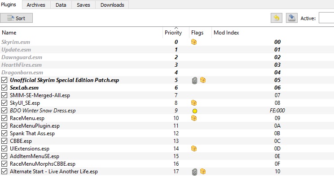Click paperclip icon for Unofficial Skyrim Special Edition Patch
The height and width of the screenshot is (176, 334).
coord(194,80)
